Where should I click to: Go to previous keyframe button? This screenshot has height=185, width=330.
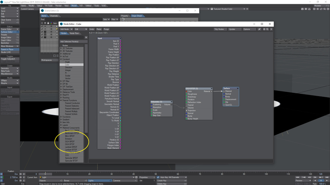[303, 177]
